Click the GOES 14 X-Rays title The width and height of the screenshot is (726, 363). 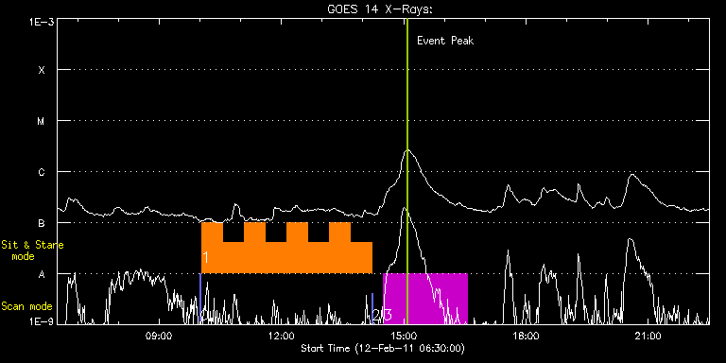tap(380, 9)
